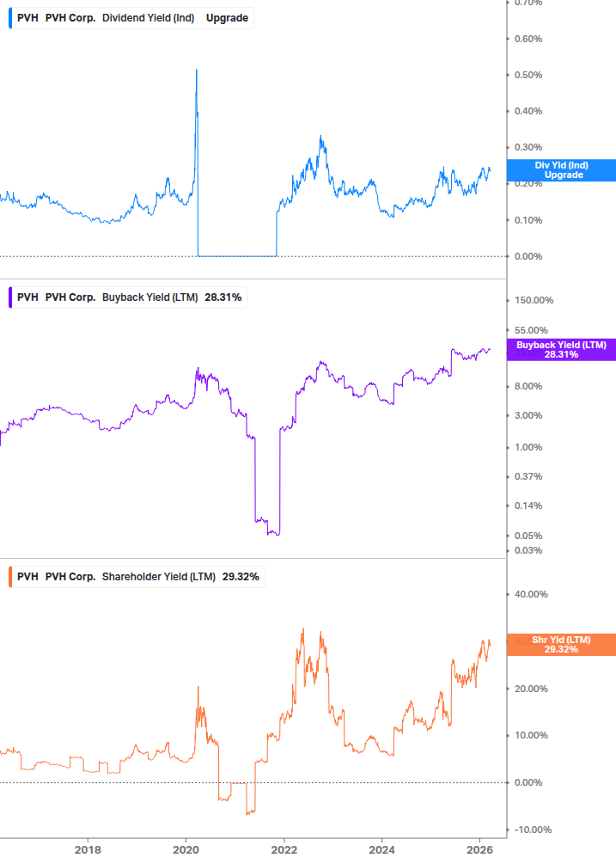This screenshot has height=864, width=616.
Task: Click the Upgrade link in the Dividend Yield legend
Action: (228, 17)
